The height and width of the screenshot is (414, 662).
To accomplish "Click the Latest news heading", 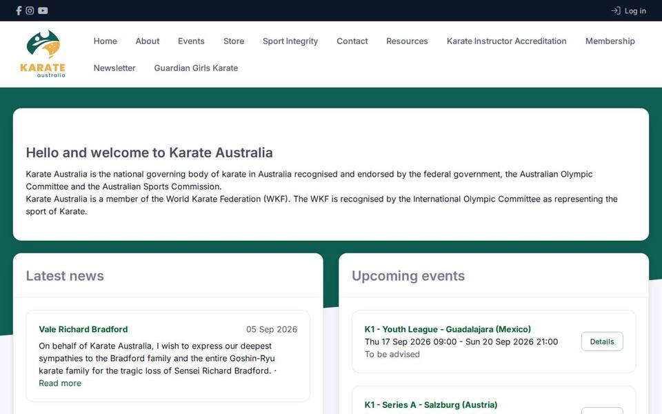I will click(65, 276).
